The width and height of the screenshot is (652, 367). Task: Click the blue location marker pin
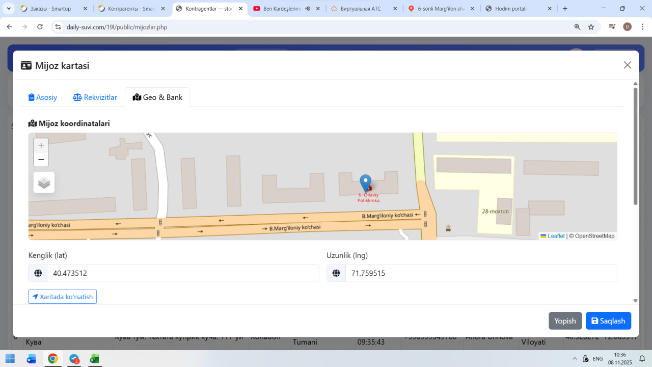click(365, 182)
